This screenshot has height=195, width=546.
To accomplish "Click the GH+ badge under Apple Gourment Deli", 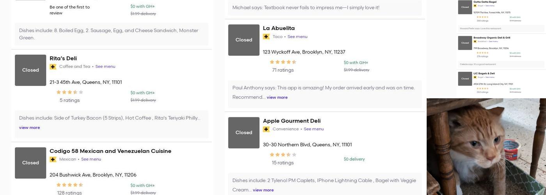I will coord(266,129).
